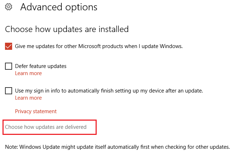Viewport: 234px width, 158px height.
Task: Uncheck updates for other Microsoft products checkbox
Action: pos(9,46)
